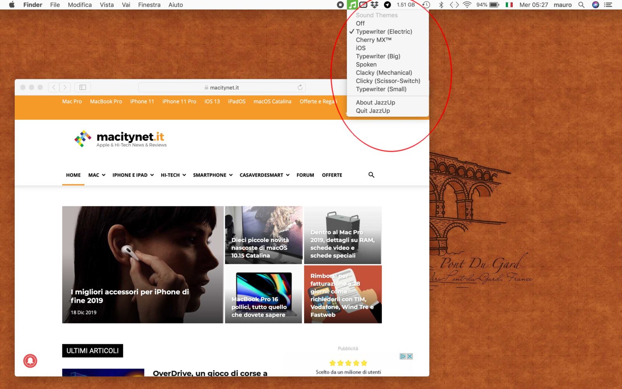Click the red notification bell button

30,361
